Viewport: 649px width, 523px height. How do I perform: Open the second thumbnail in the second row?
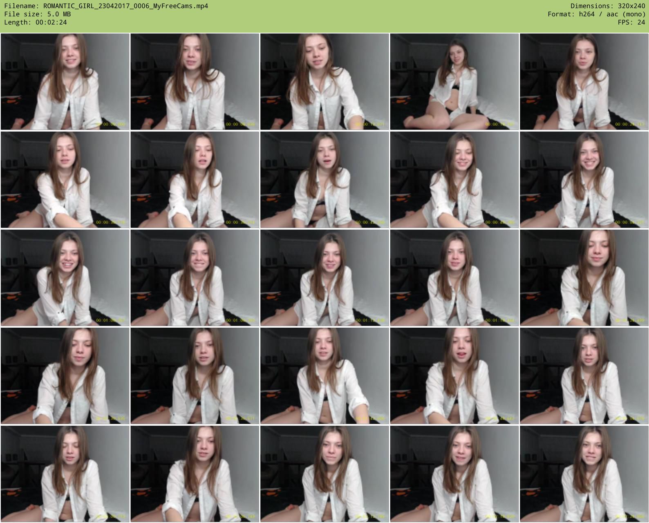pos(195,180)
